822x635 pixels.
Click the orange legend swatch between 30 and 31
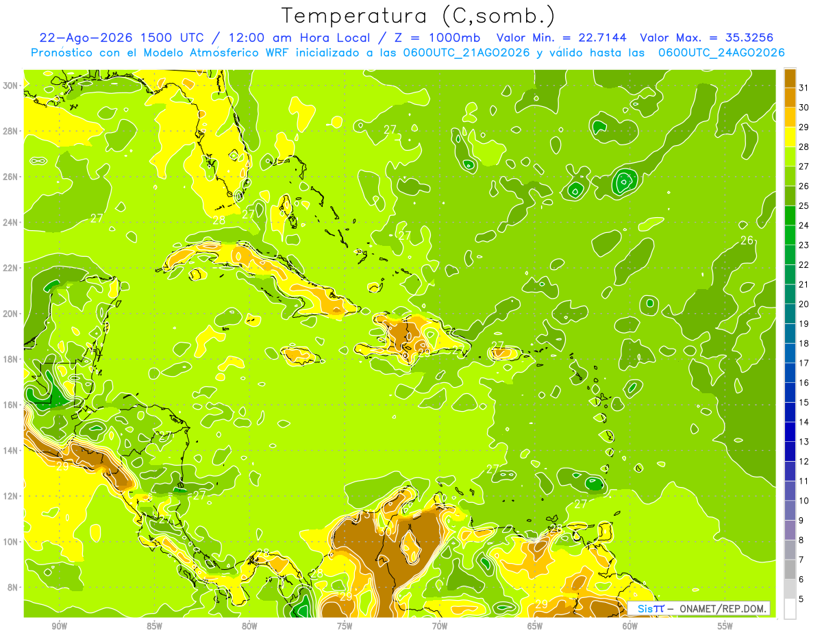790,98
